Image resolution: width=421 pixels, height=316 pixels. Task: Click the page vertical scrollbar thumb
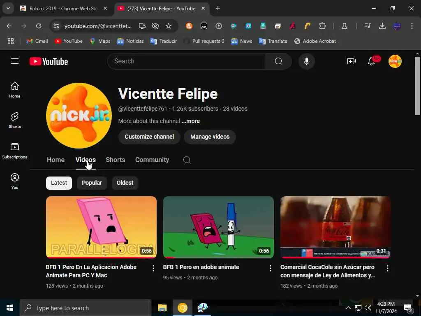(x=418, y=86)
